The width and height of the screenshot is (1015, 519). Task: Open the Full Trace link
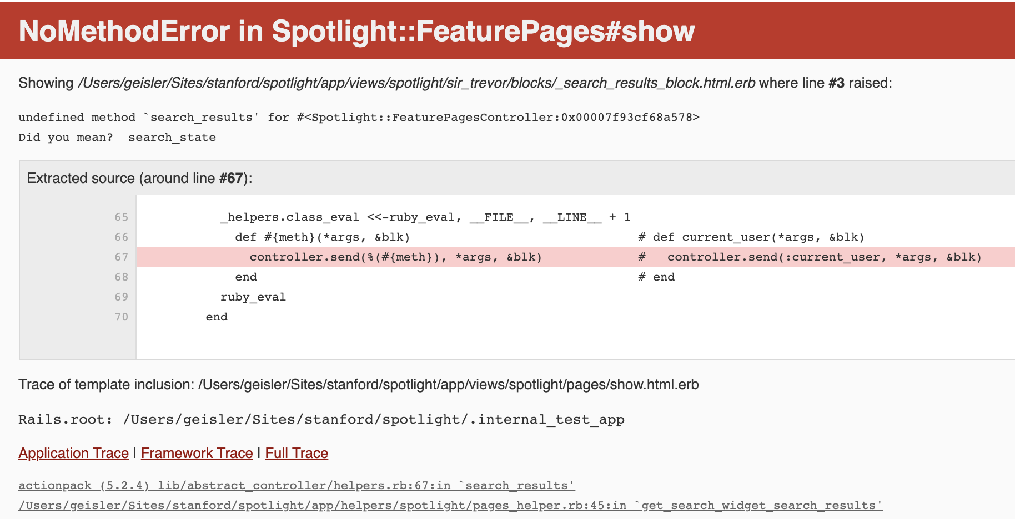tap(297, 453)
